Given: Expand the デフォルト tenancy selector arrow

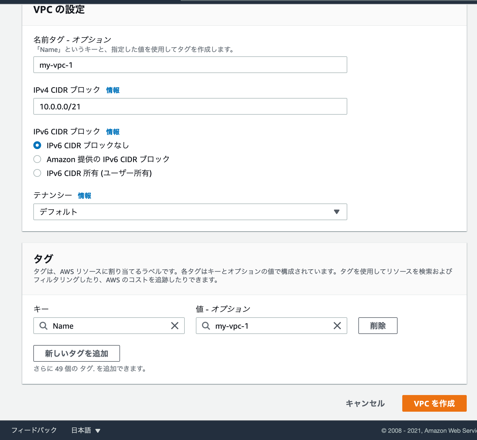Looking at the screenshot, I should click(x=337, y=212).
